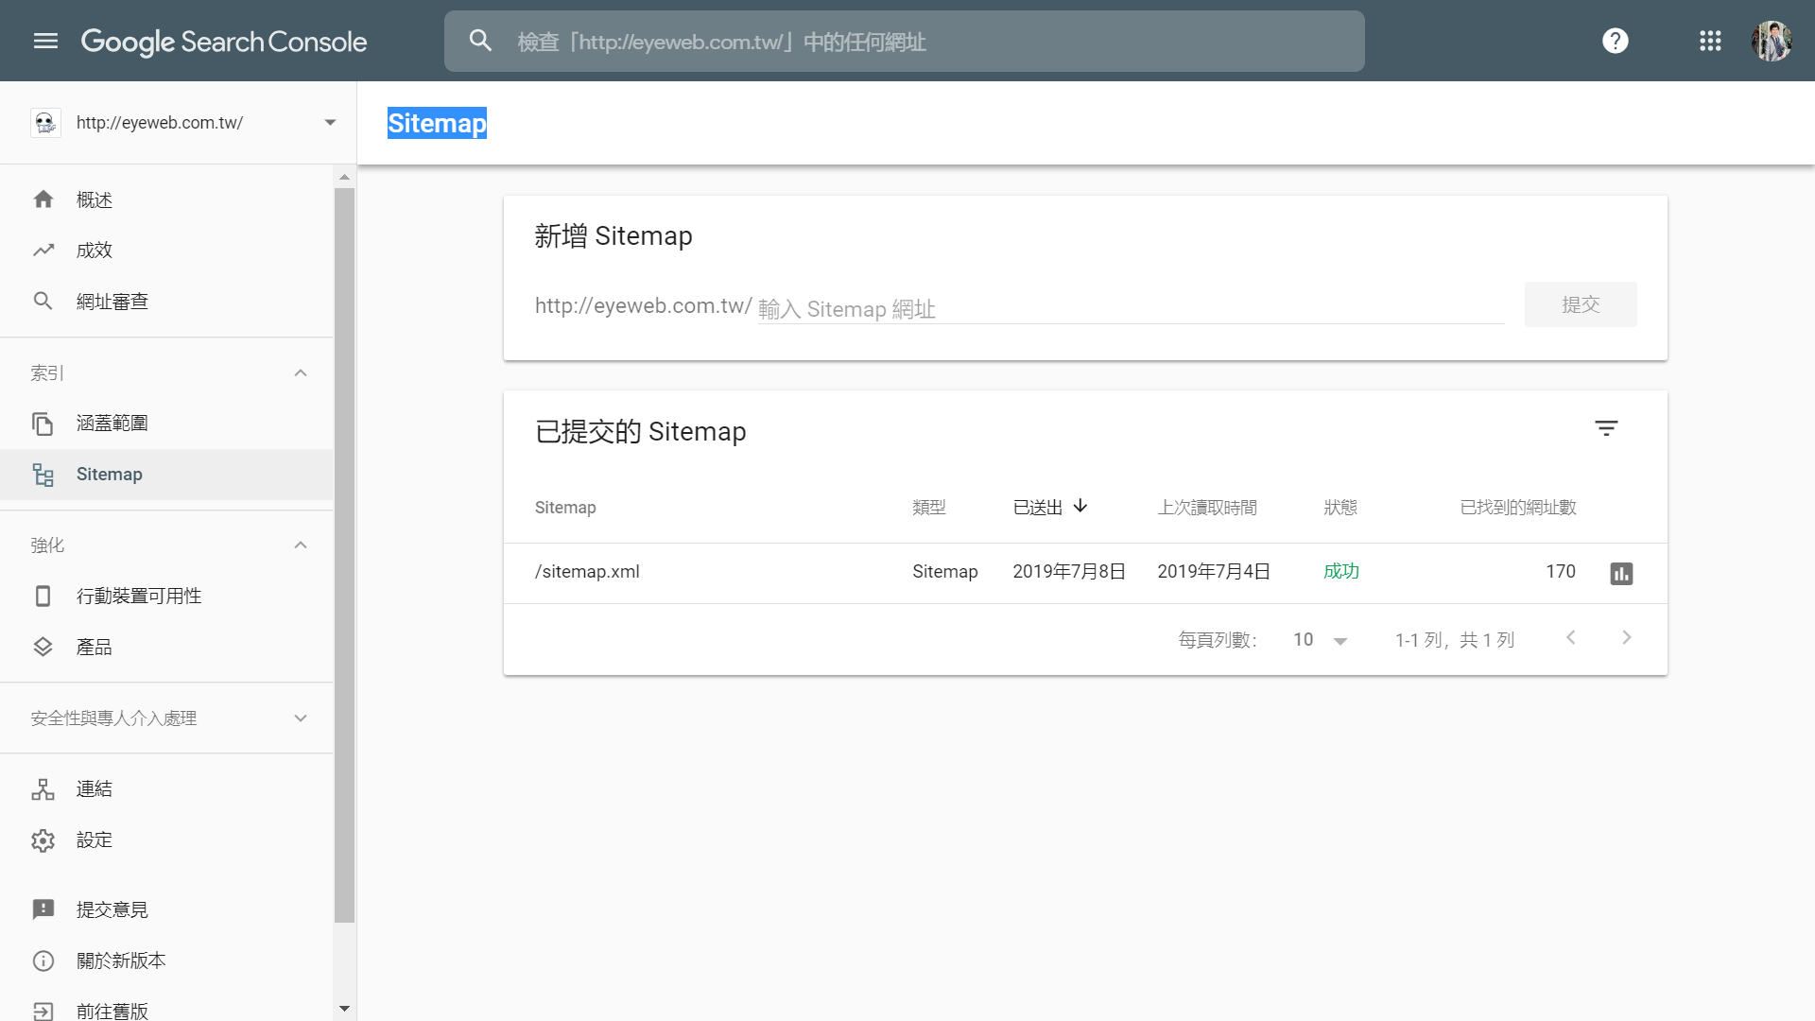Open the bar chart icon for /sitemap.xml
The image size is (1815, 1021).
pyautogui.click(x=1621, y=573)
